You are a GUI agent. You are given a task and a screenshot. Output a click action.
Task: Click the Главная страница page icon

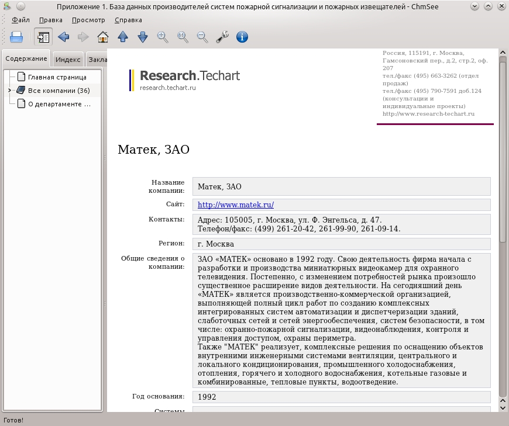click(21, 77)
